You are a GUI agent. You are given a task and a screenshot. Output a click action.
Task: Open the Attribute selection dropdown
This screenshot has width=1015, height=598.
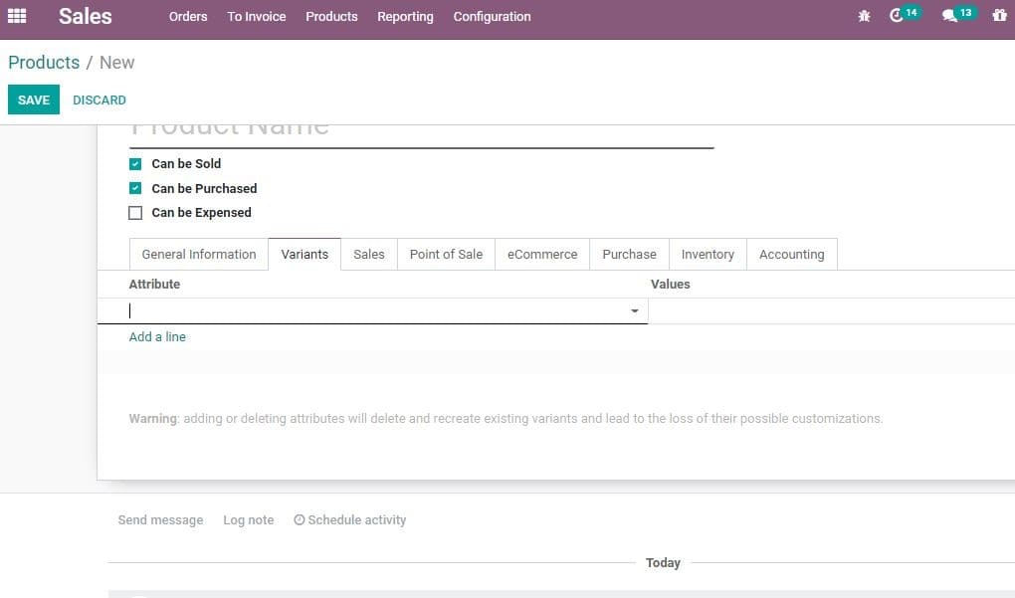(x=634, y=310)
